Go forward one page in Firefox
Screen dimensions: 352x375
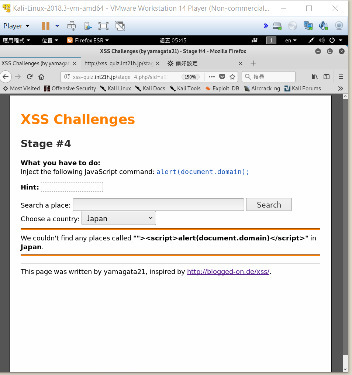pyautogui.click(x=18, y=77)
